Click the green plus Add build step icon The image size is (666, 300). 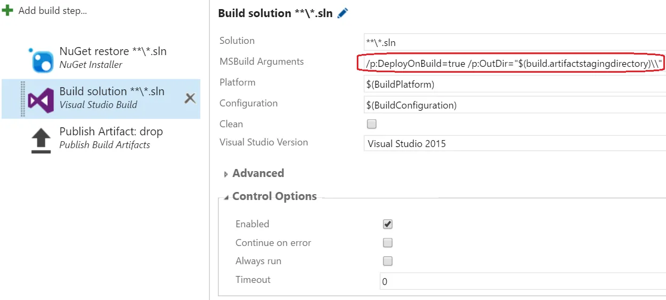[7, 10]
